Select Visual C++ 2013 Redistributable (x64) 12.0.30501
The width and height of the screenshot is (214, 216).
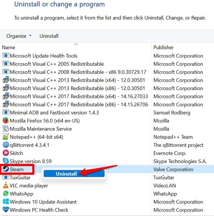77,80
